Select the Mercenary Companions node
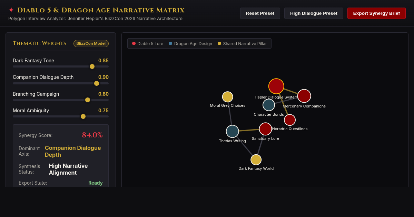 pyautogui.click(x=304, y=96)
